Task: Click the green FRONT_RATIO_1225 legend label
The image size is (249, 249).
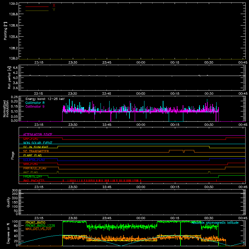Action: tap(40, 226)
